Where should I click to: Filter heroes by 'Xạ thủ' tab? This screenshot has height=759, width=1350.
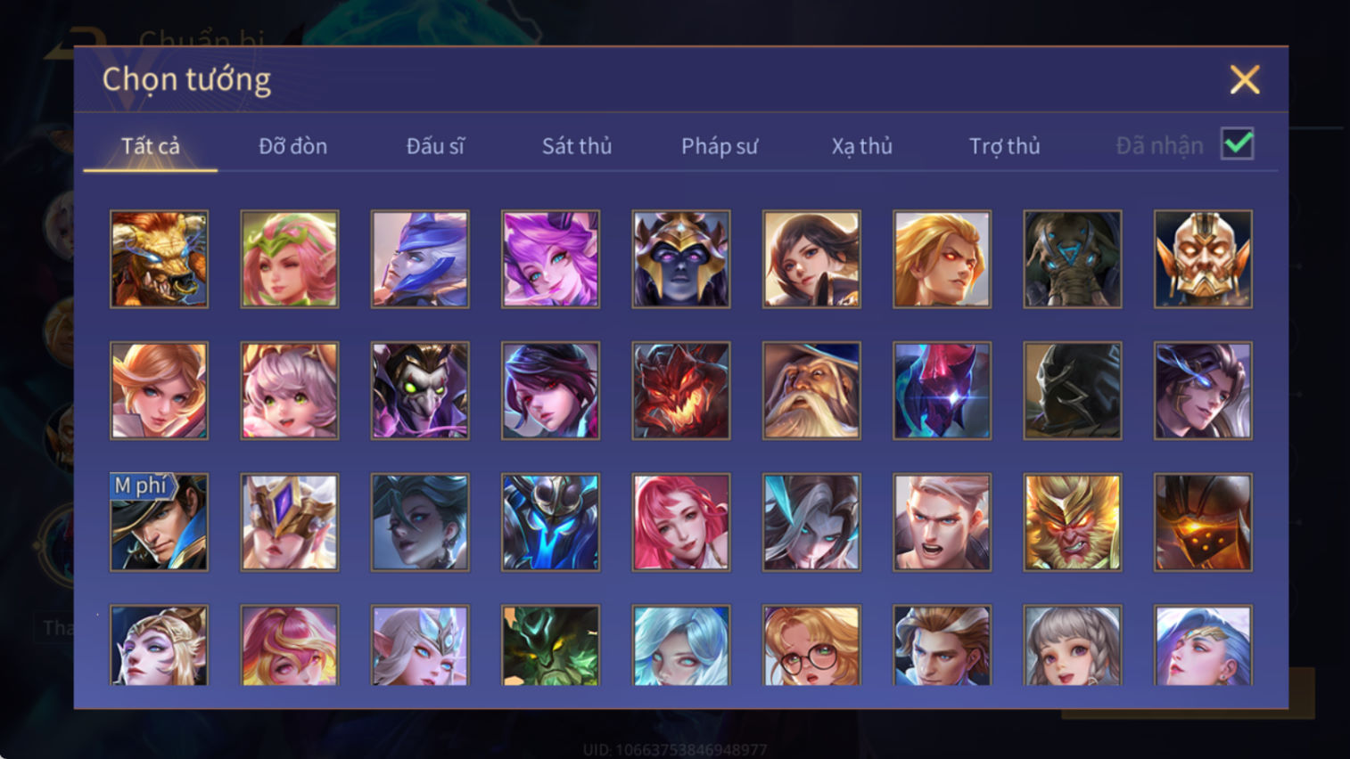pyautogui.click(x=862, y=146)
